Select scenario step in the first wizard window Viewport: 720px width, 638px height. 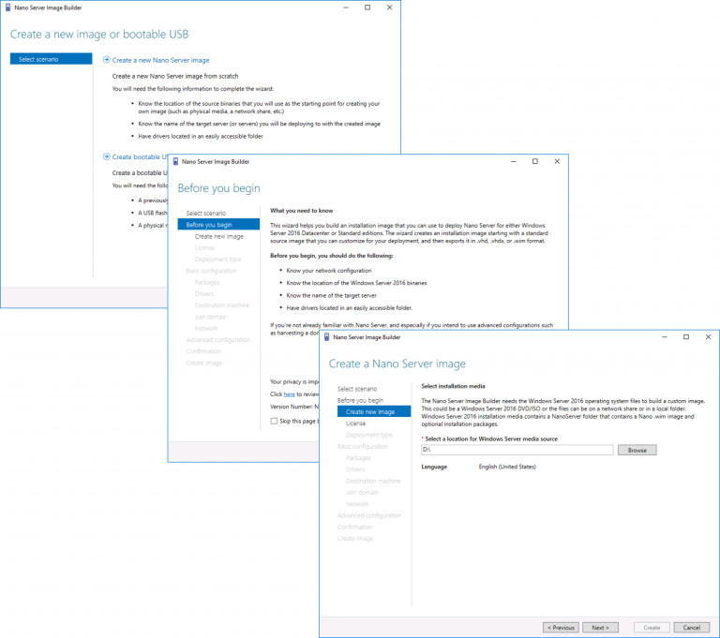click(x=51, y=59)
